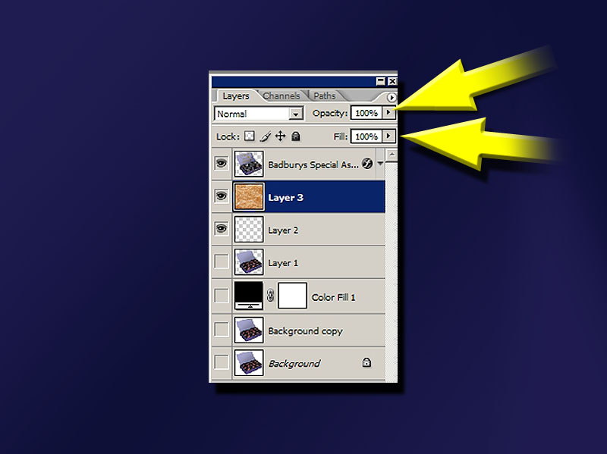Click the padlock icon on Background layer
This screenshot has height=454, width=607.
pyautogui.click(x=366, y=362)
